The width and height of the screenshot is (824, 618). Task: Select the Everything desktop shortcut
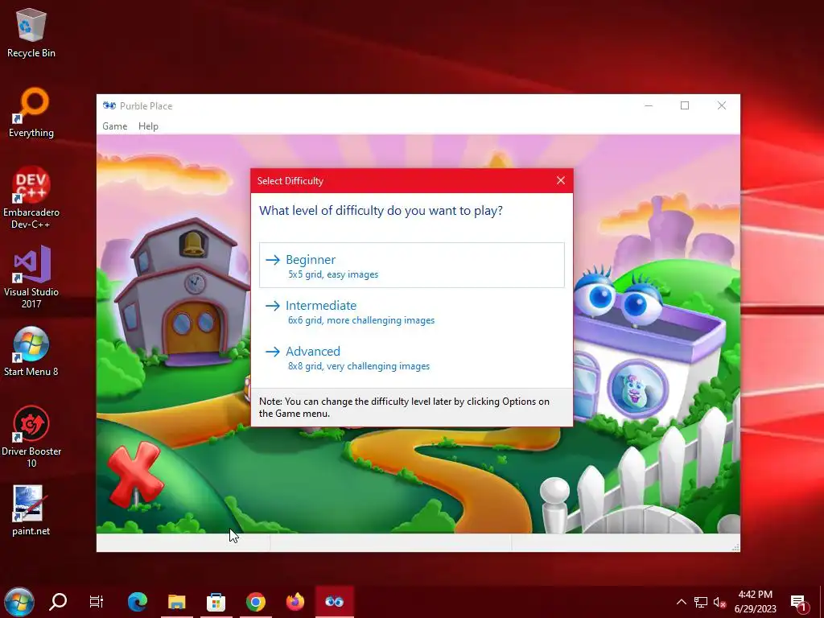[31, 113]
